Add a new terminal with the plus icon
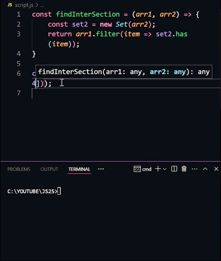This screenshot has height=261, width=221. pyautogui.click(x=158, y=169)
